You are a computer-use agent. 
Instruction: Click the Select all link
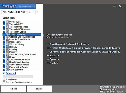[x=11, y=73]
